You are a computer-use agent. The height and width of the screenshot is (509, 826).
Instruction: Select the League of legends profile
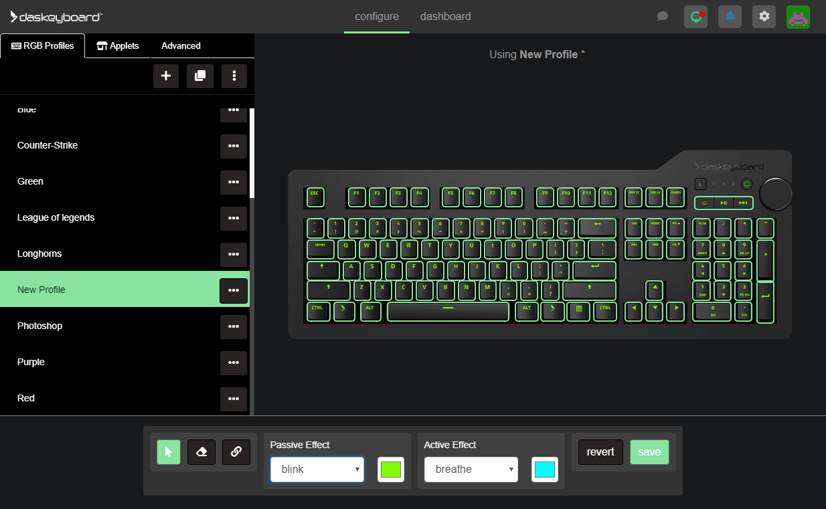tap(125, 218)
